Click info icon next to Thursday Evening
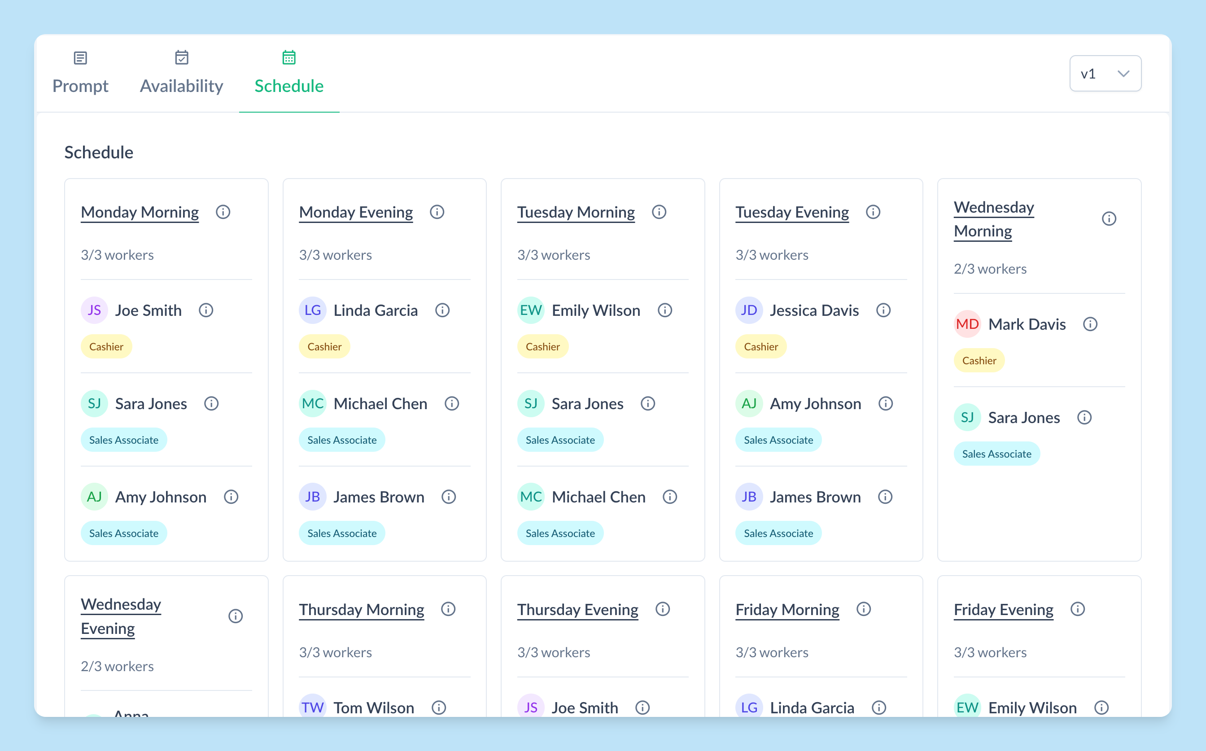The height and width of the screenshot is (751, 1206). 663,609
